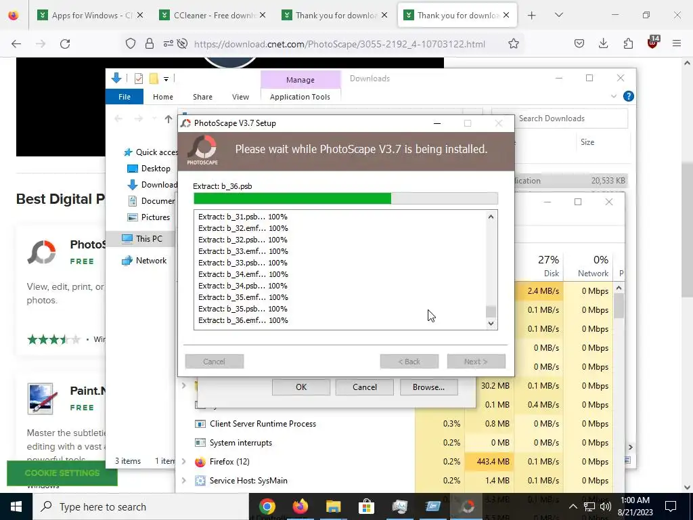Image resolution: width=693 pixels, height=520 pixels.
Task: Open Microsoft Store from taskbar
Action: [366, 506]
